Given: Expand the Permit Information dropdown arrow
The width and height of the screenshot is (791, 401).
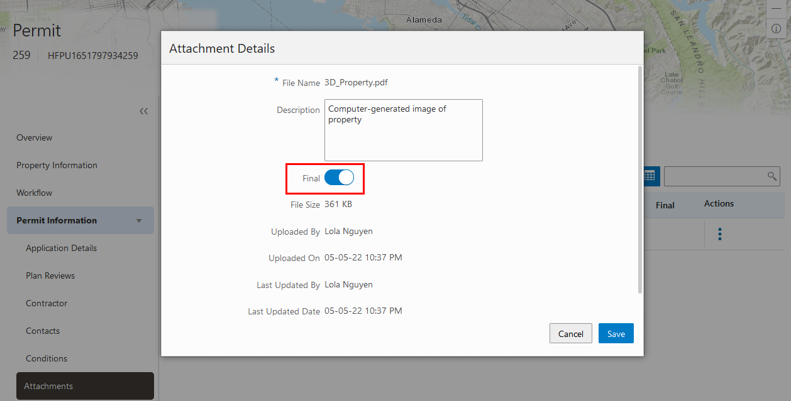Looking at the screenshot, I should (x=139, y=221).
